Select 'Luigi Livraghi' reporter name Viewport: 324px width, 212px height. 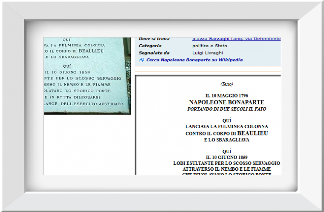[x=208, y=53]
